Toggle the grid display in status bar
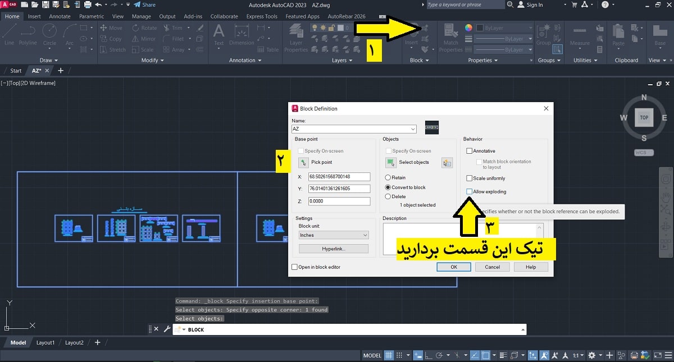 click(x=389, y=355)
